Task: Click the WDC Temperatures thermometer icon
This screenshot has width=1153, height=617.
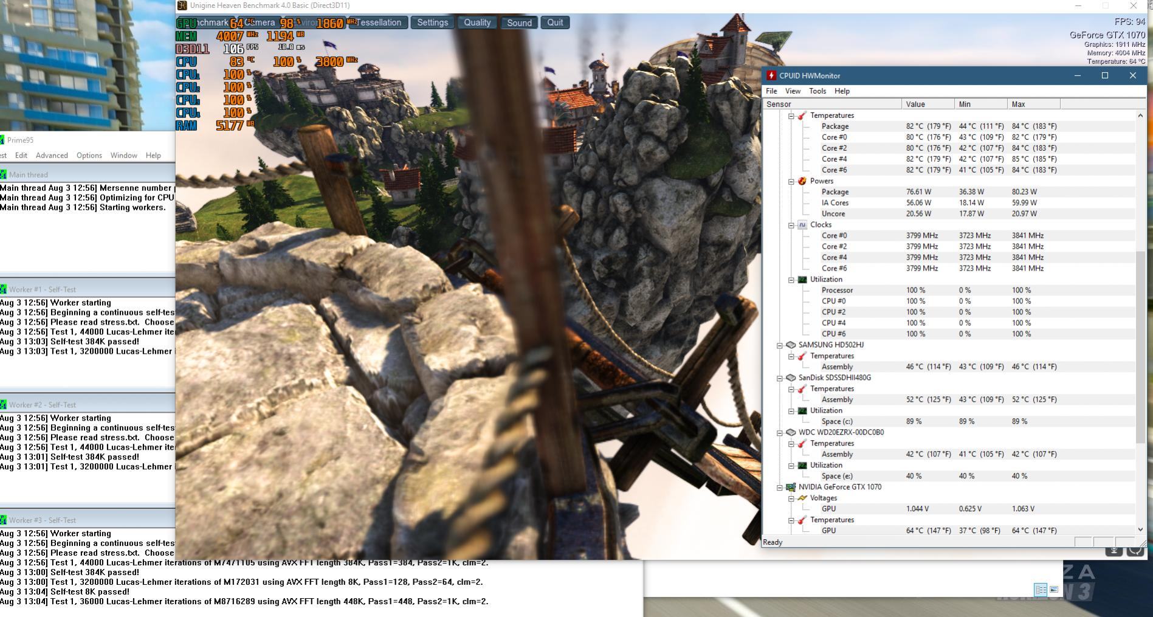Action: [802, 444]
